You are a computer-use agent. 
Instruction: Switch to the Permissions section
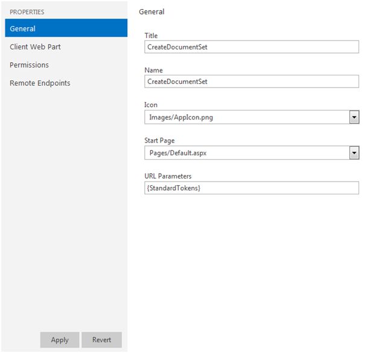[x=29, y=65]
